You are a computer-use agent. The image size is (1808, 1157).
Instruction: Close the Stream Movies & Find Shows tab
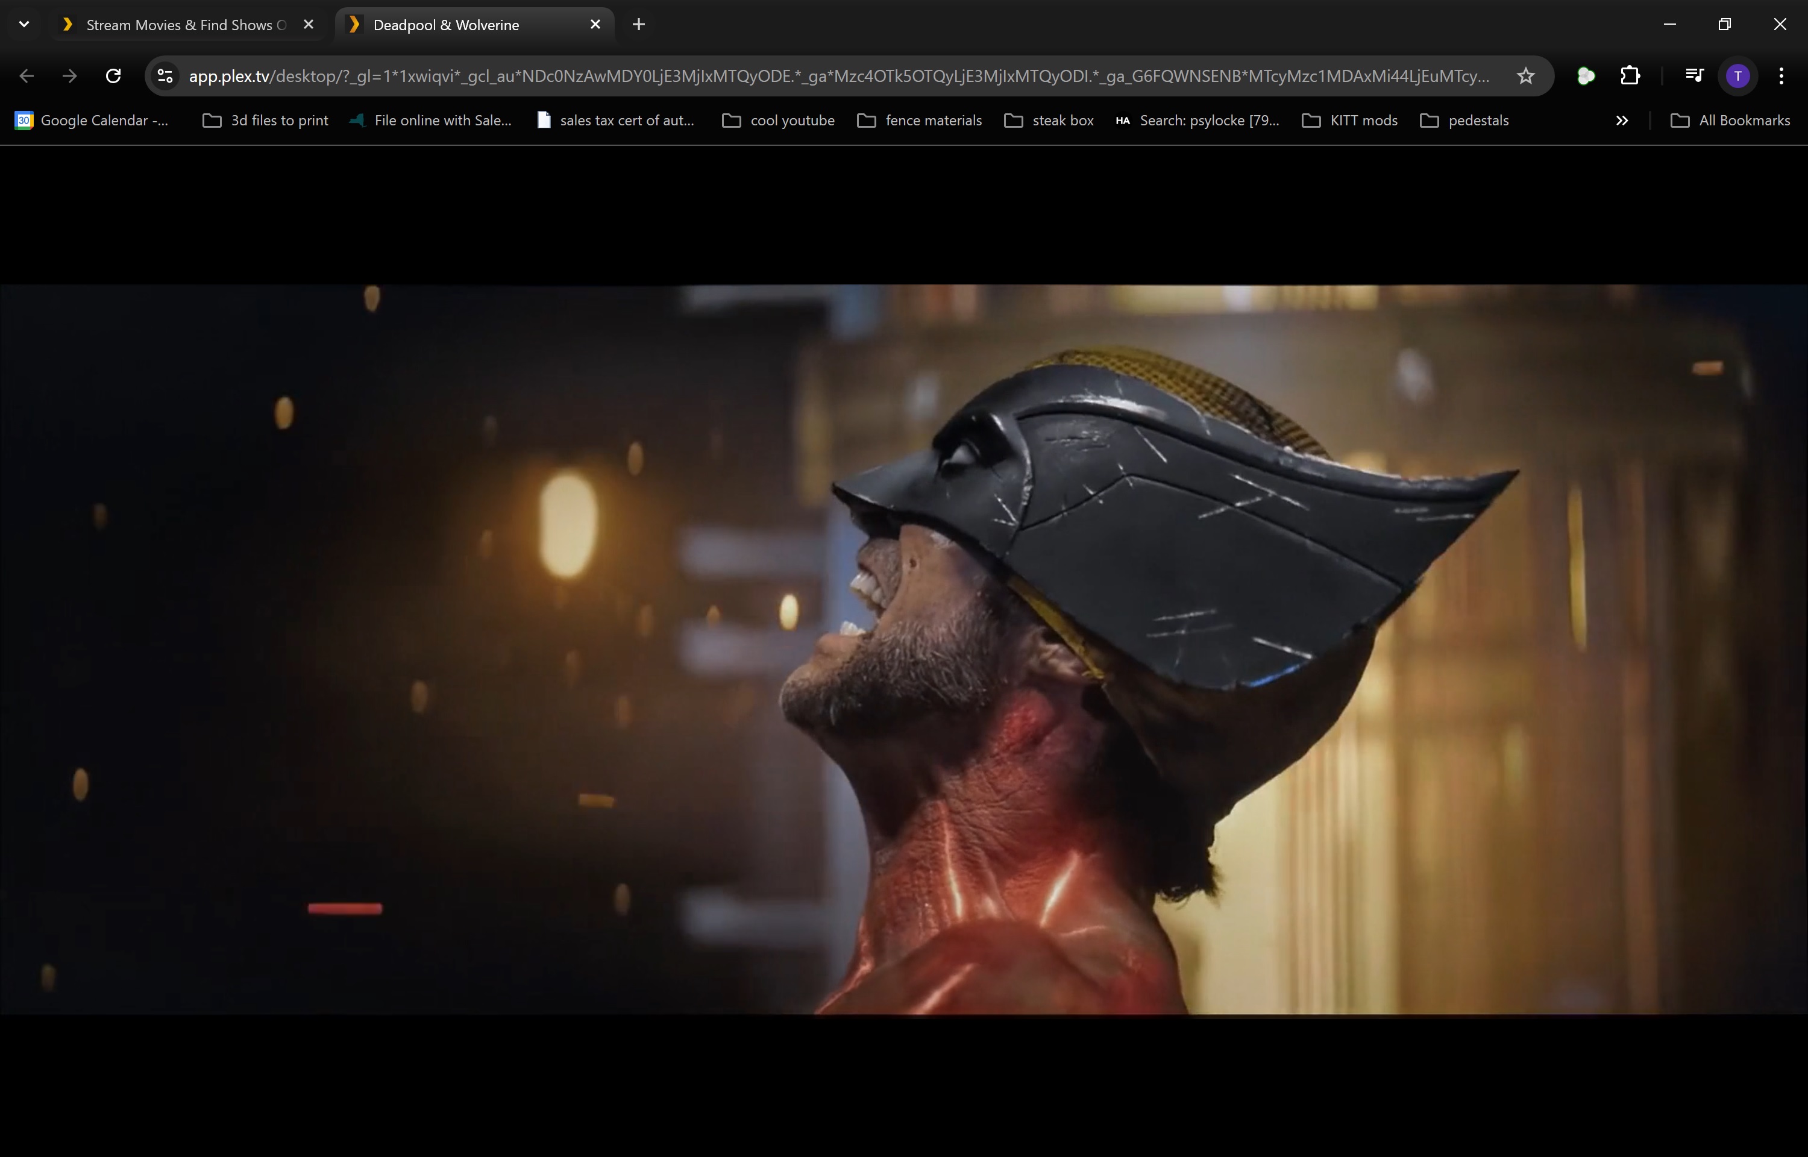click(x=308, y=25)
